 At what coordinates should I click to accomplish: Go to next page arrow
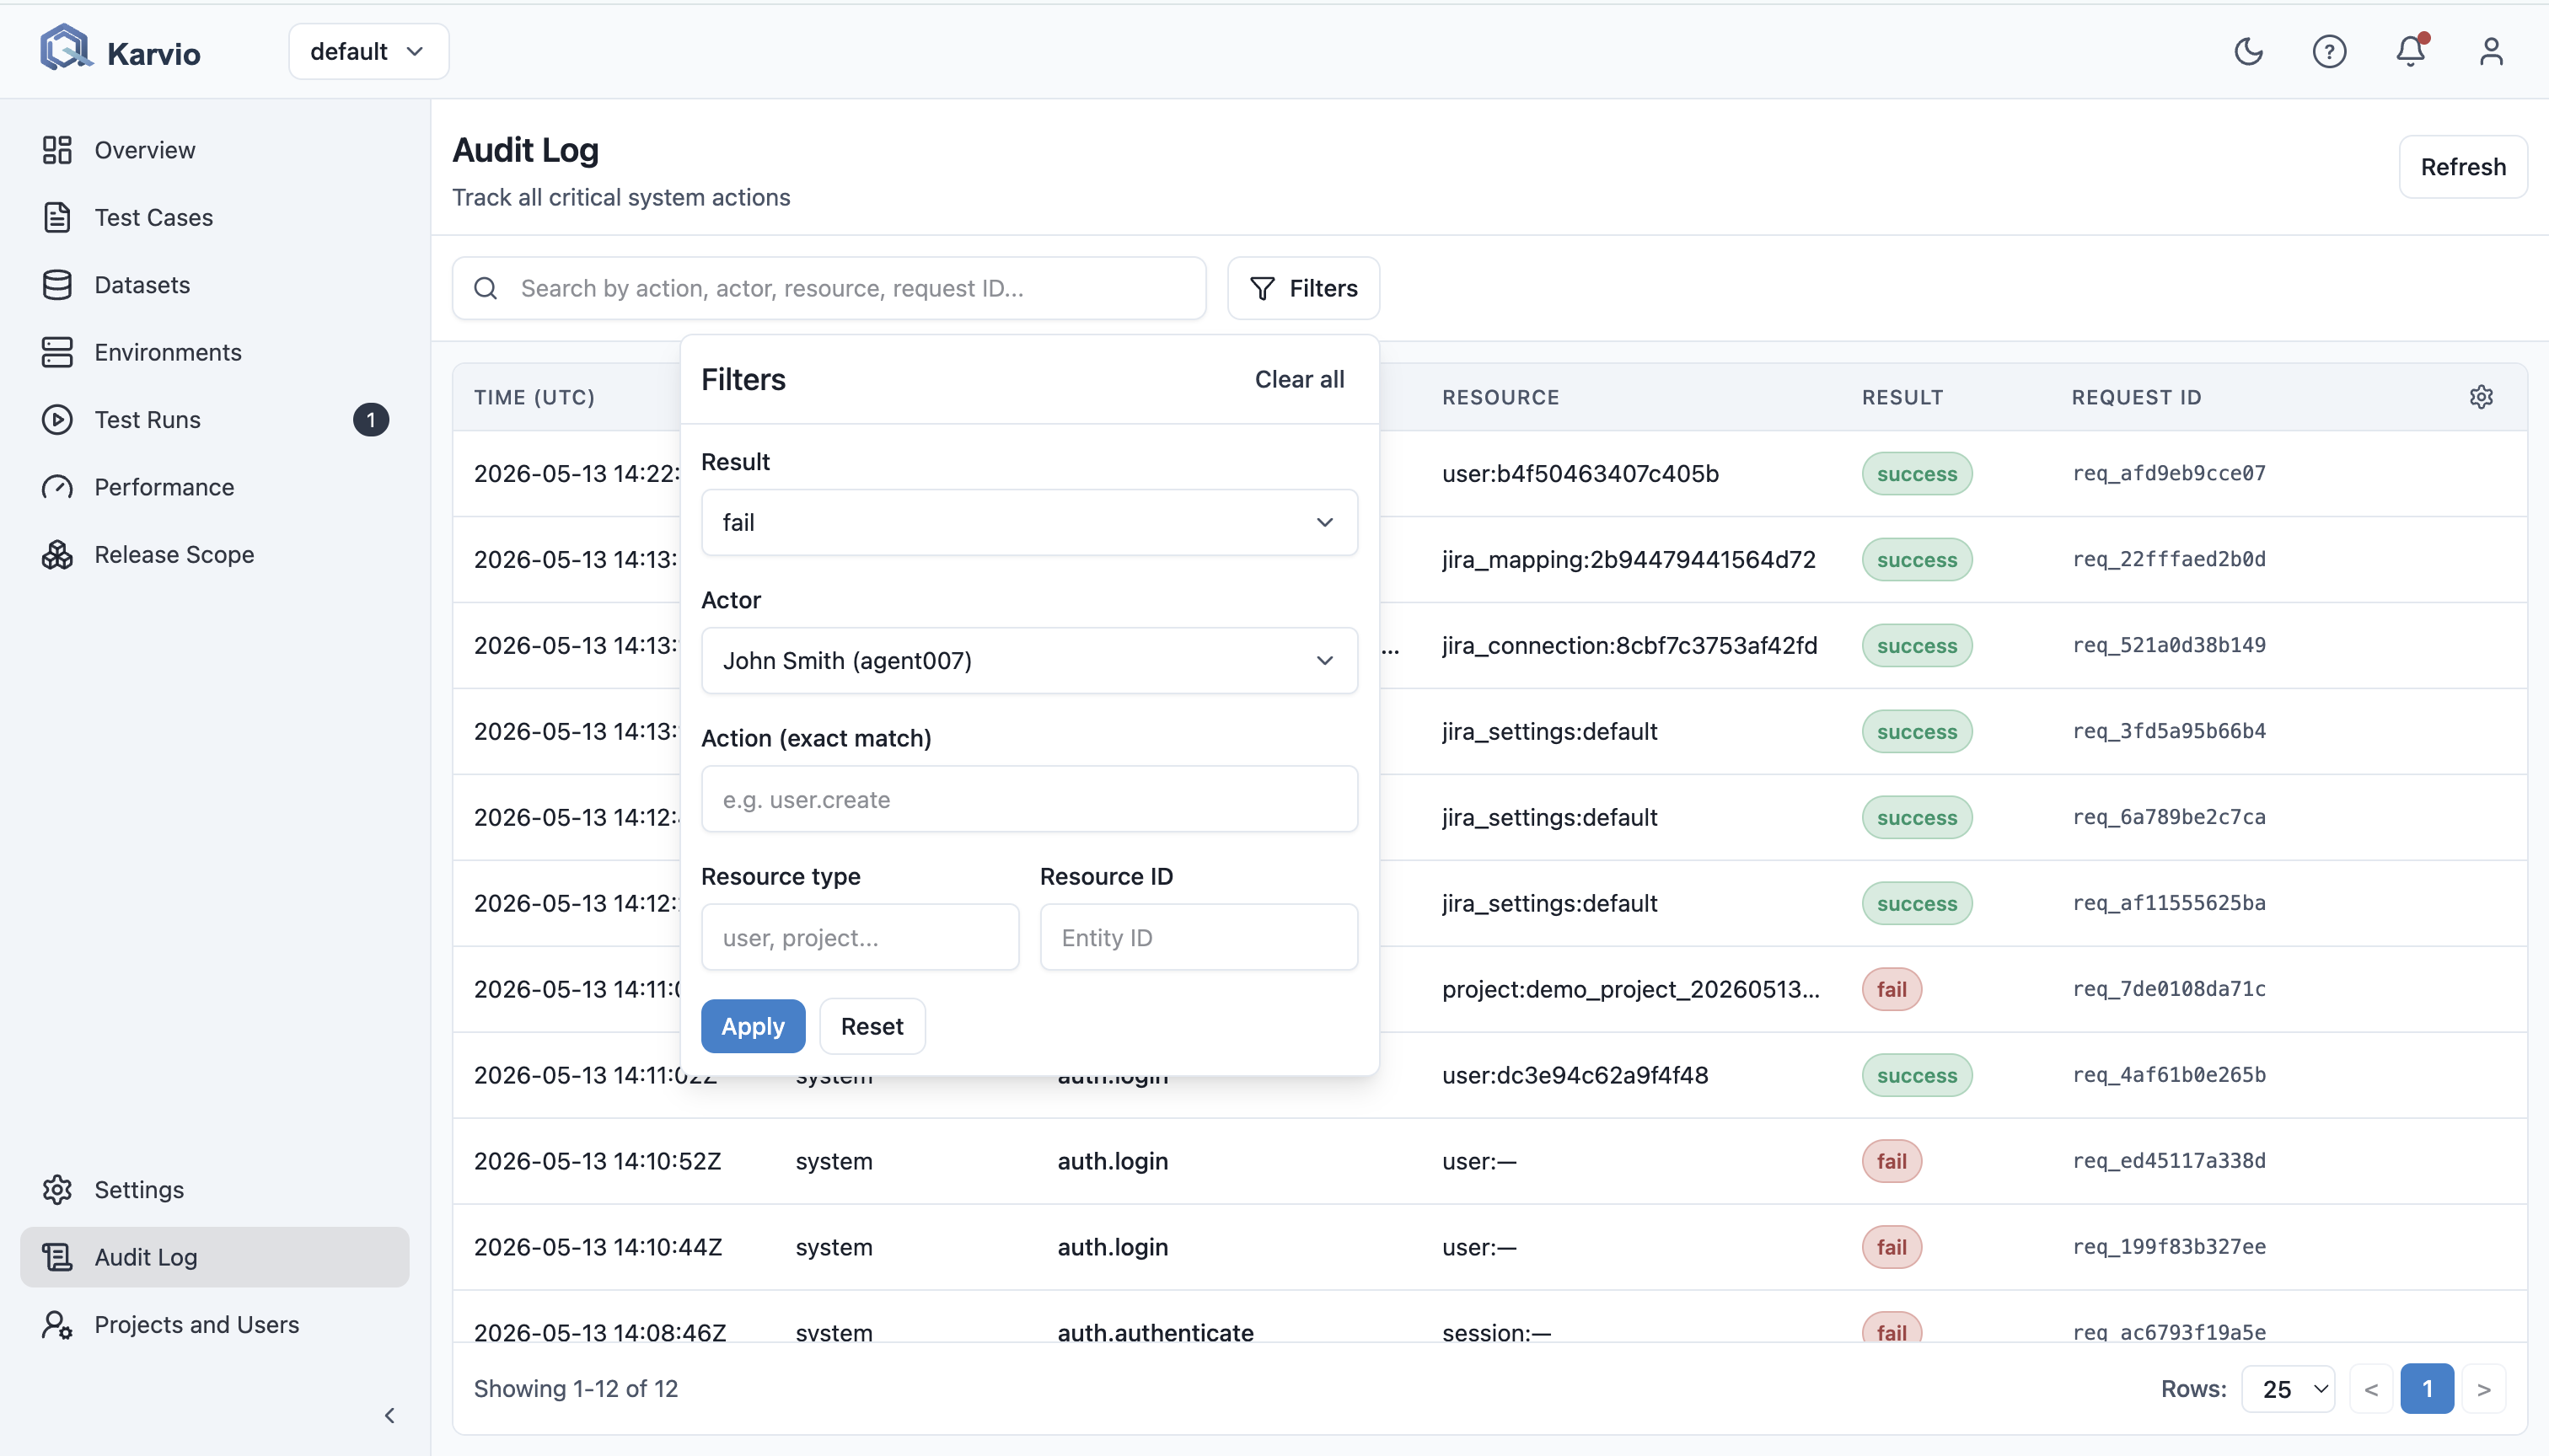tap(2484, 1389)
